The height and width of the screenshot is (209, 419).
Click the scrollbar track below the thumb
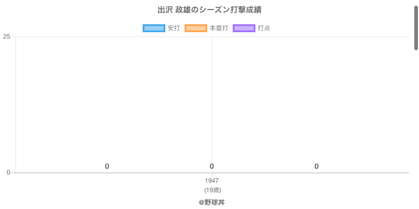[x=416, y=131]
